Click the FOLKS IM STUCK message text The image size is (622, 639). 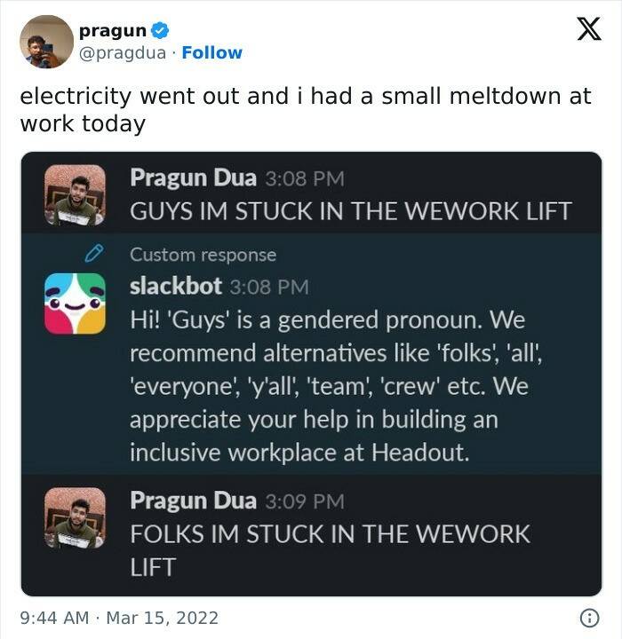(331, 550)
